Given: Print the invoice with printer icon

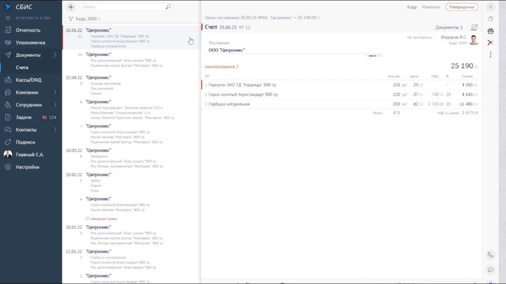Looking at the screenshot, I should point(491,31).
